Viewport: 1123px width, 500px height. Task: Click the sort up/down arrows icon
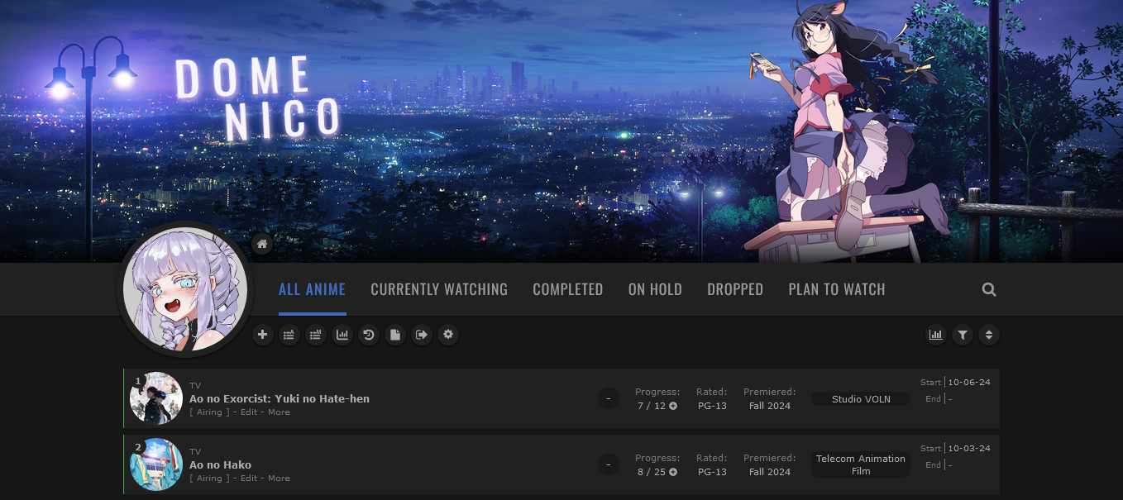[x=988, y=335]
